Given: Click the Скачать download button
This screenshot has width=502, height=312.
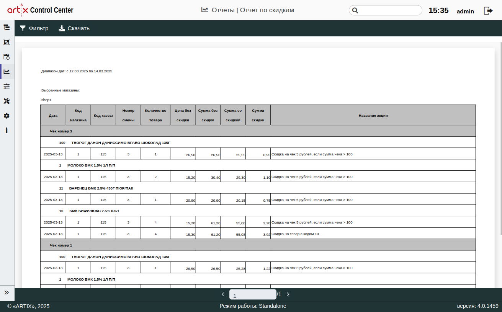Looking at the screenshot, I should [74, 28].
